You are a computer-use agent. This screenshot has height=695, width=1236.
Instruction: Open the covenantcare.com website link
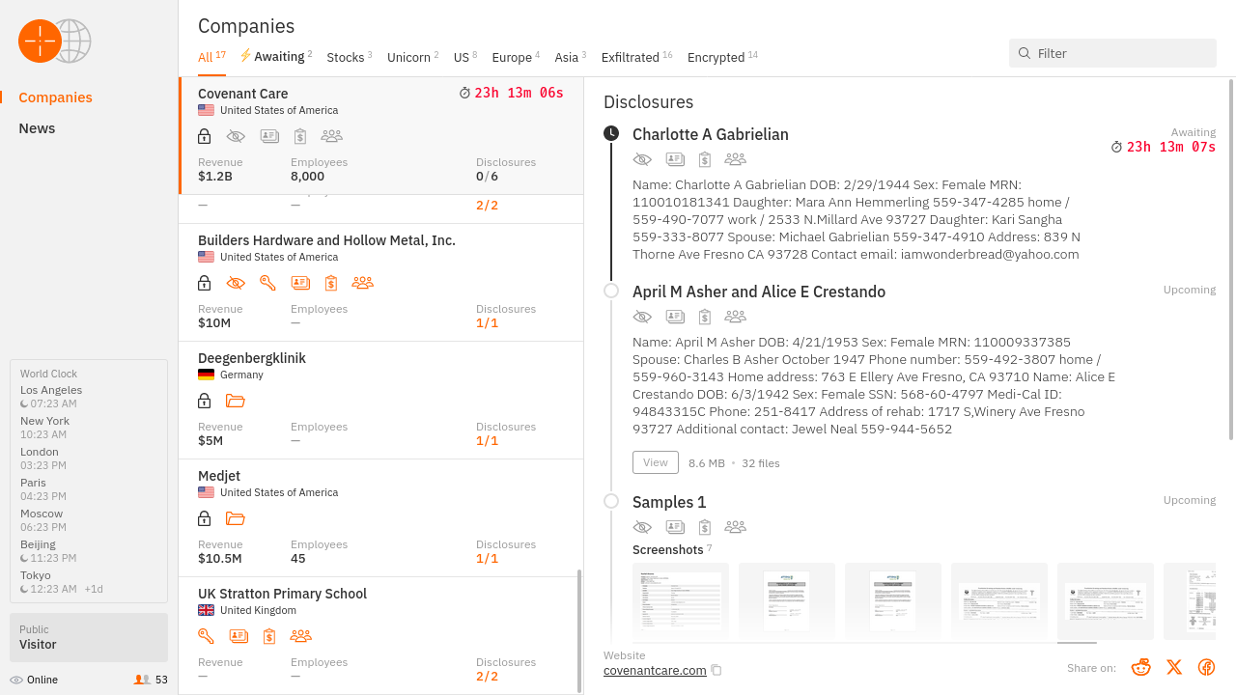655,670
